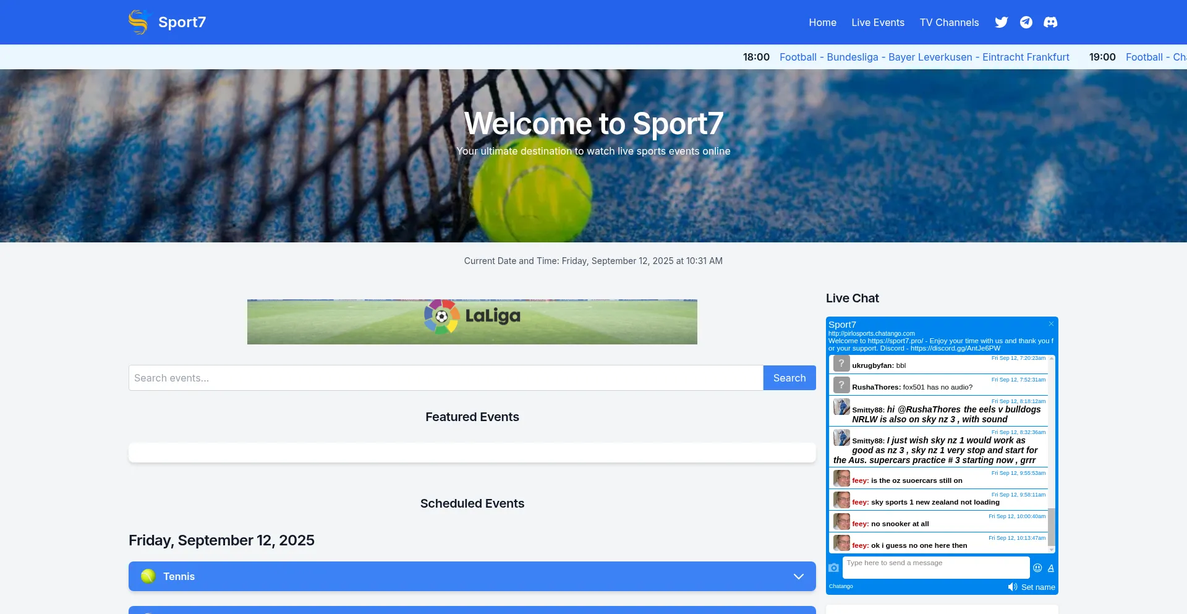Image resolution: width=1187 pixels, height=614 pixels.
Task: Click the Sport7 logo icon
Action: 138,22
